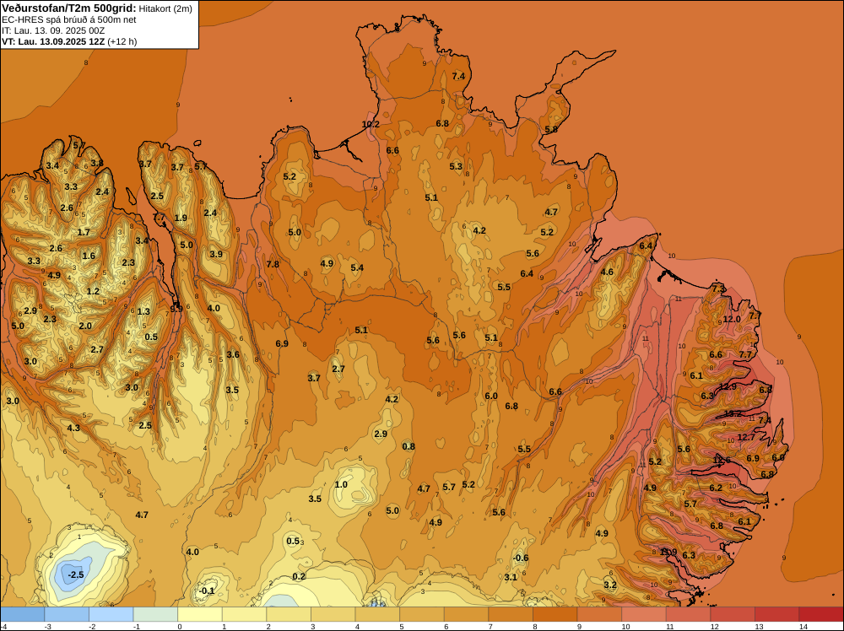Viewport: 844px width, 631px height.
Task: Click the 'IT: Lau. 13. 09. 2025 00Z' line
Action: click(53, 30)
